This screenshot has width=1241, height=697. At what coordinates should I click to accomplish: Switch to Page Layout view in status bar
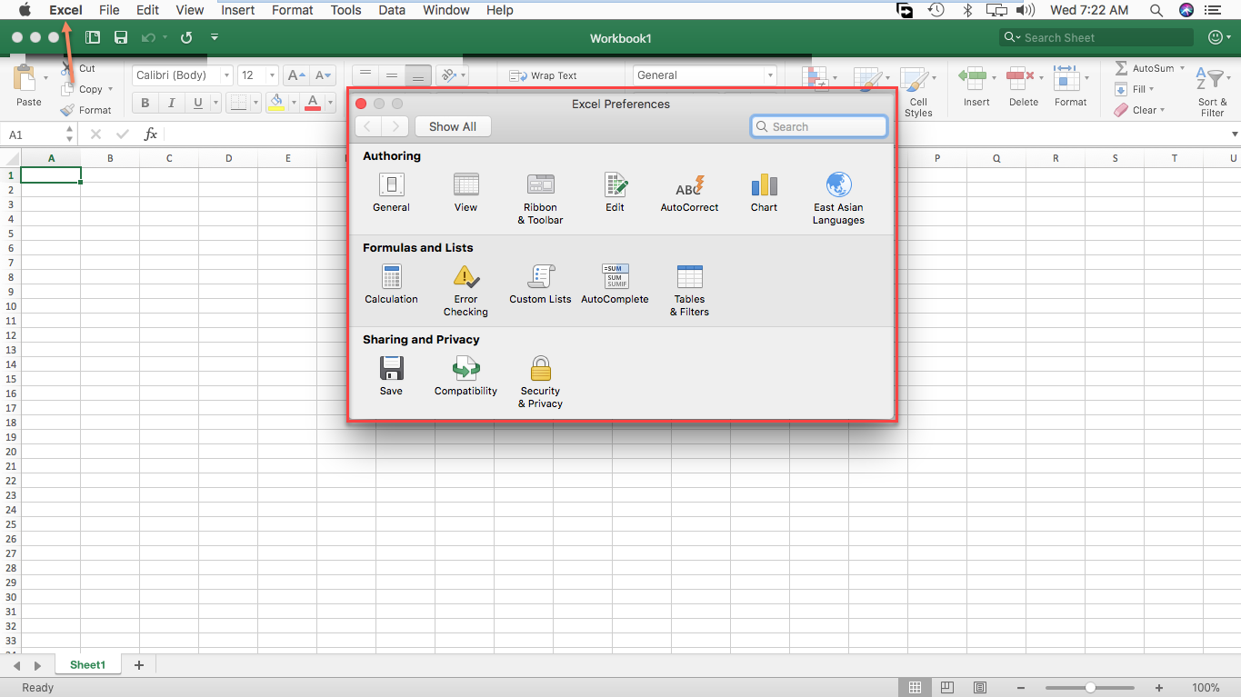tap(947, 688)
